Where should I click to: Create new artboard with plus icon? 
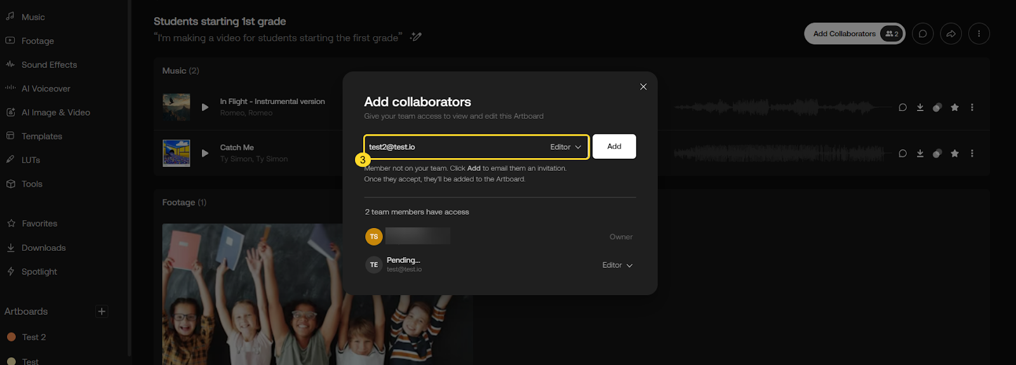(x=102, y=311)
